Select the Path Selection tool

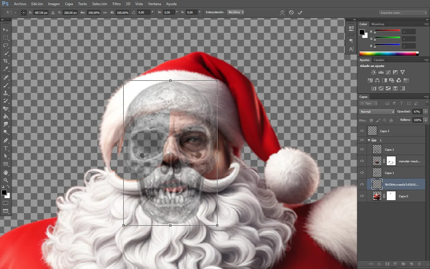pyautogui.click(x=6, y=156)
